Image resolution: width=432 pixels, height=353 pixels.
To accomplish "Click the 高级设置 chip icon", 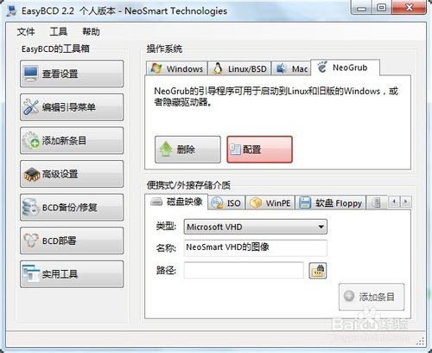I will [x=31, y=174].
